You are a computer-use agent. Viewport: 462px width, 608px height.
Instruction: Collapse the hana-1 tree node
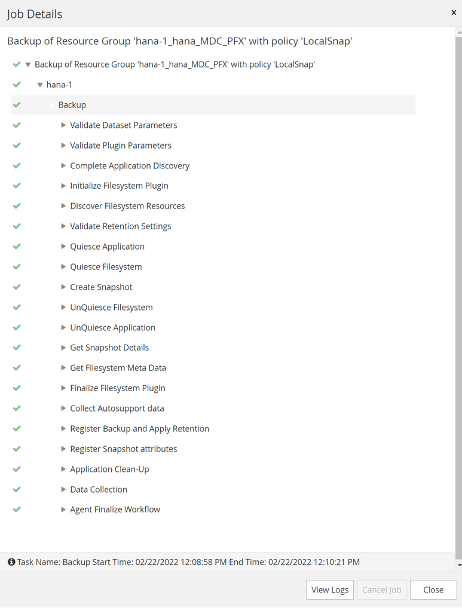40,85
